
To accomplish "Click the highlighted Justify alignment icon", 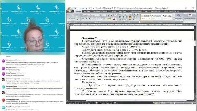I will [x=130, y=17].
